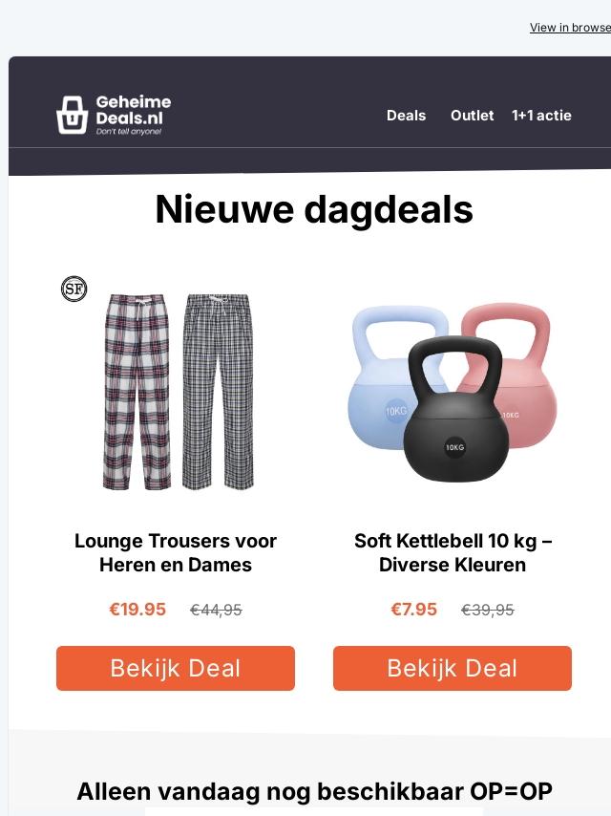Click the Lounge Trousers voor Heren en Dames title
This screenshot has height=816, width=611.
(176, 552)
